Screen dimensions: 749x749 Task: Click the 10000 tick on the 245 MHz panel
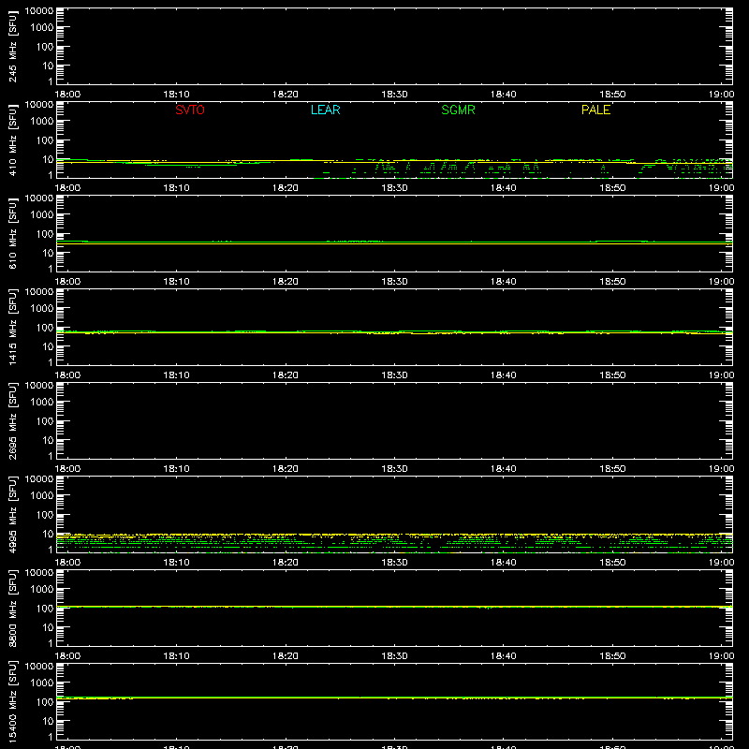[x=39, y=11]
